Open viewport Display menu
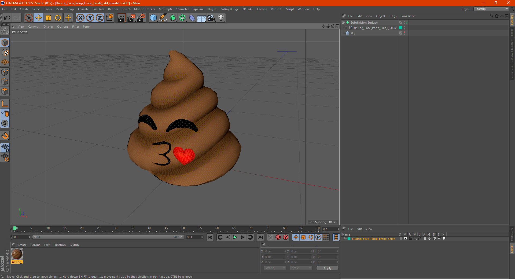515x279 pixels. point(48,27)
